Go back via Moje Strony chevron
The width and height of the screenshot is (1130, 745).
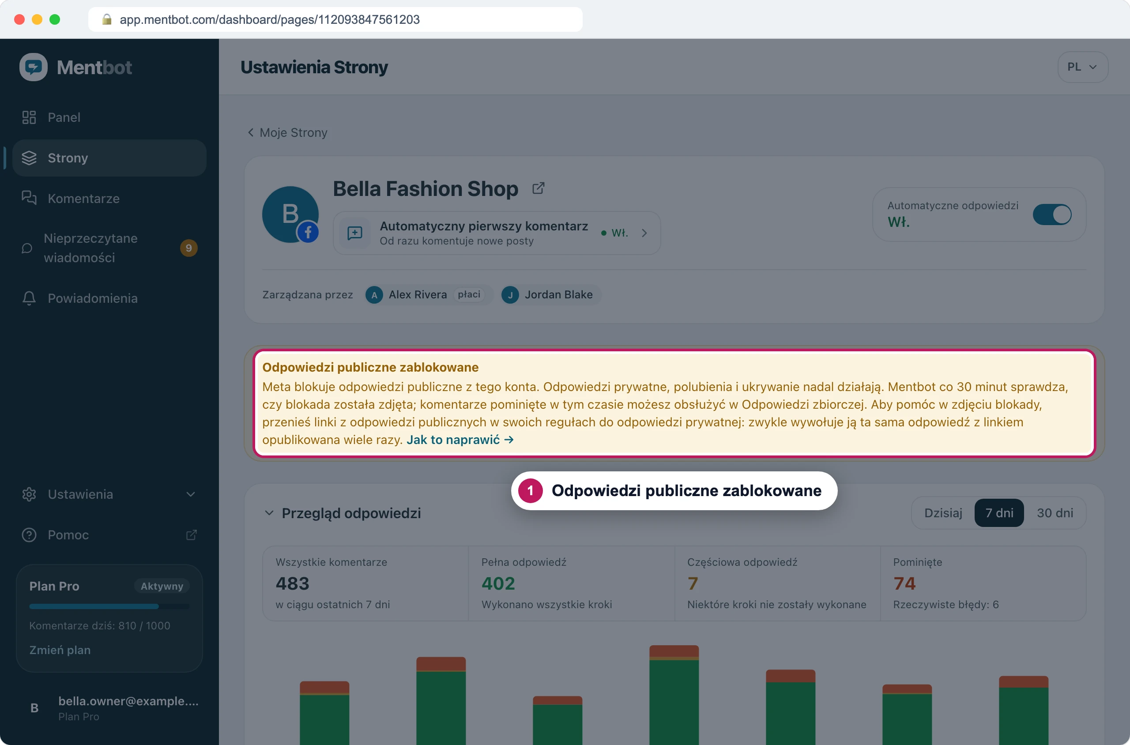tap(250, 132)
